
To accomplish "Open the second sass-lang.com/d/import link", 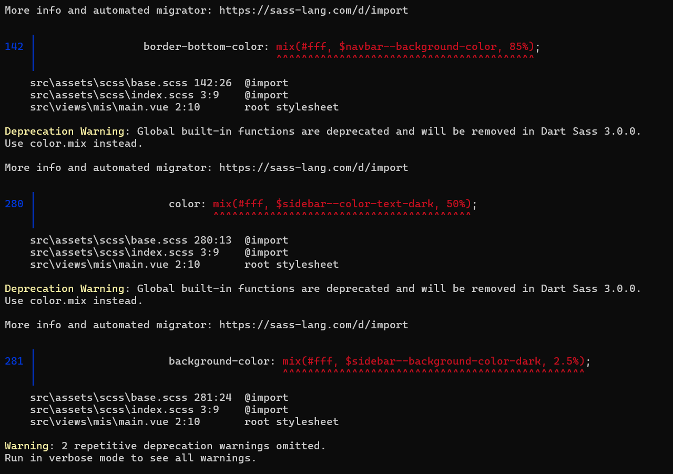I will 313,167.
